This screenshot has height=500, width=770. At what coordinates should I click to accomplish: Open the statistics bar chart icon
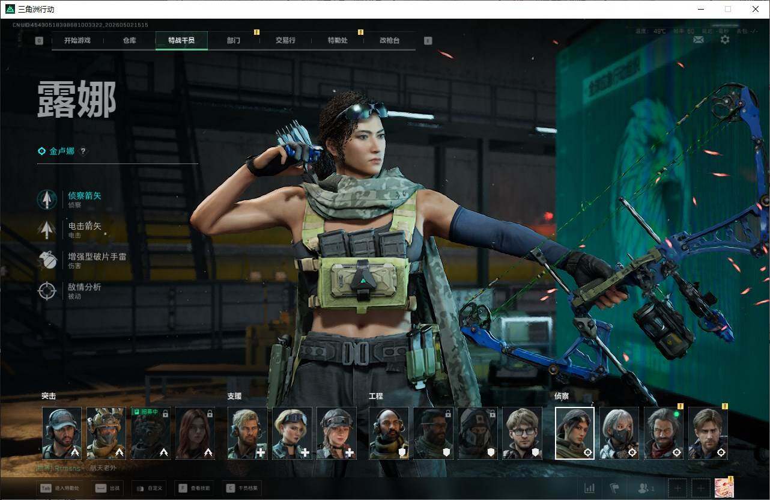[x=590, y=488]
